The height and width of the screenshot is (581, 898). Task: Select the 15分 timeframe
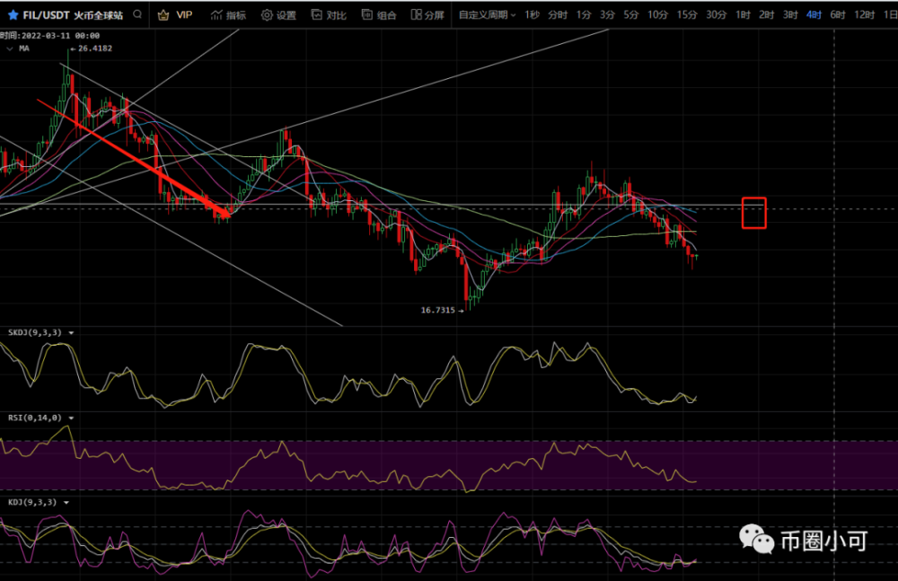[687, 15]
